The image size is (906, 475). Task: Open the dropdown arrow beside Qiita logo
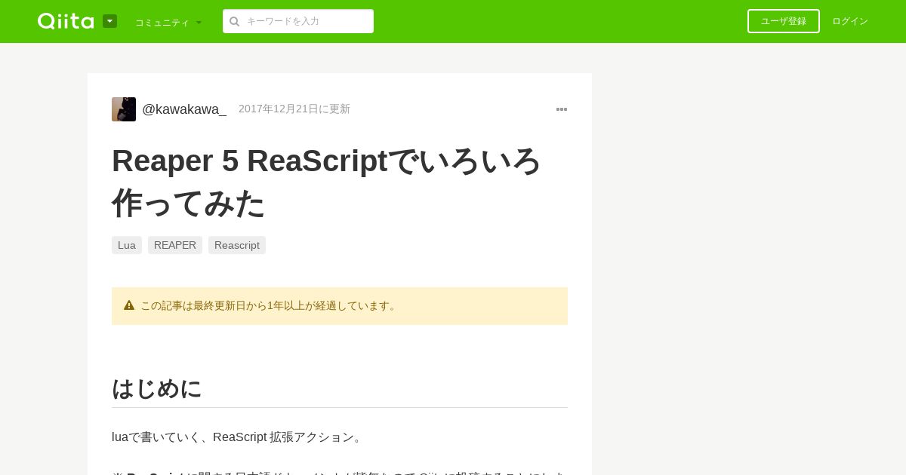[x=109, y=21]
